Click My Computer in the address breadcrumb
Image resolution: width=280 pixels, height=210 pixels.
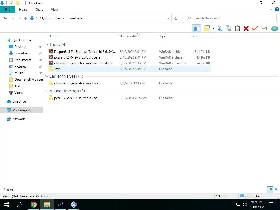(50, 18)
